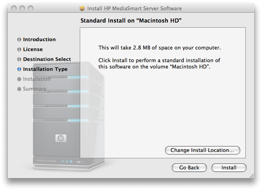Click the bullet icon beside Destination Select
The width and height of the screenshot is (262, 190).
coord(19,59)
